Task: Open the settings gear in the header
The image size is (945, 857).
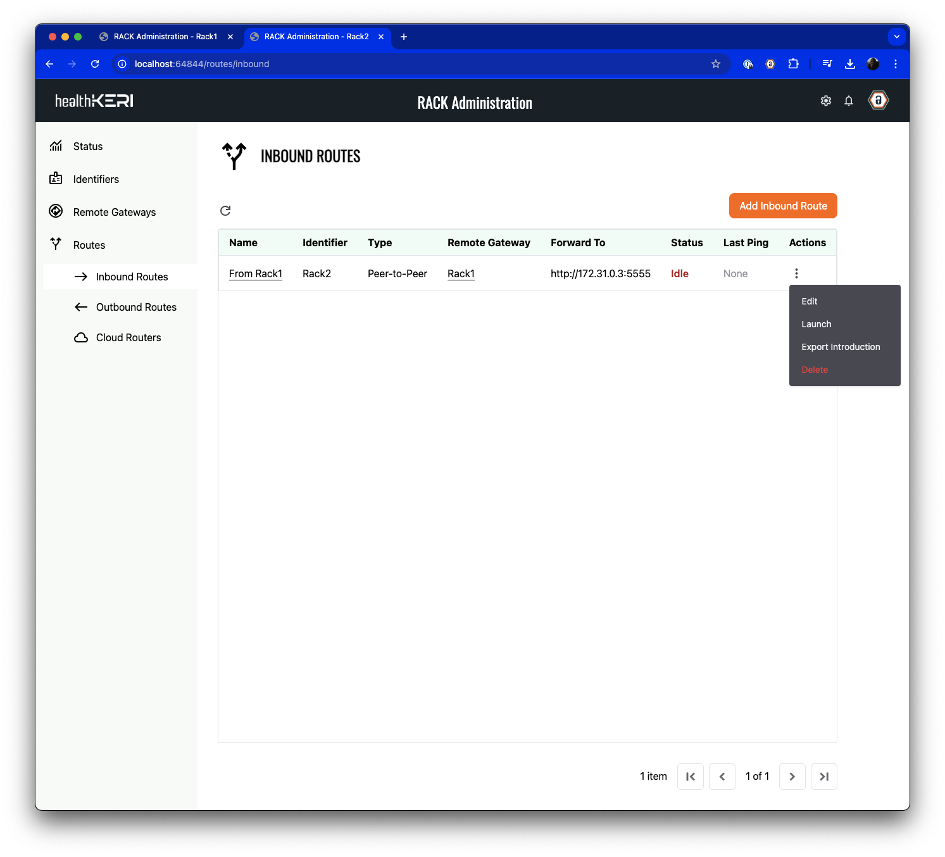Action: pos(825,100)
